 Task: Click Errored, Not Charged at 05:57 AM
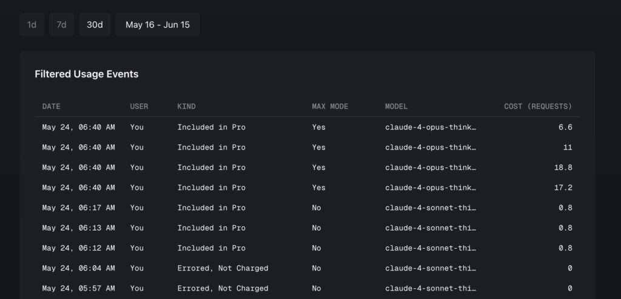click(223, 289)
